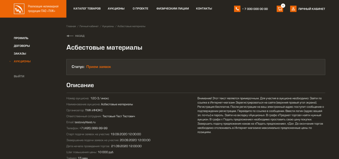Screen dimensions: 339x159
Task: Select Профиль in sidebar
Action: click(x=21, y=38)
